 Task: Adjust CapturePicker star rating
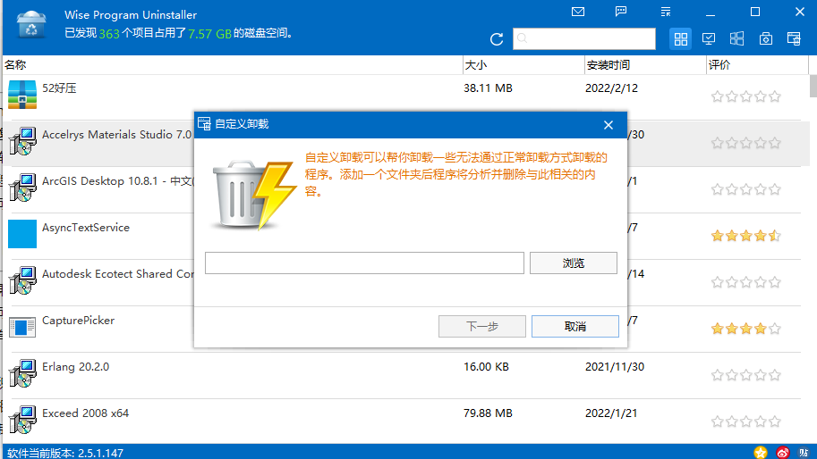[x=746, y=329]
